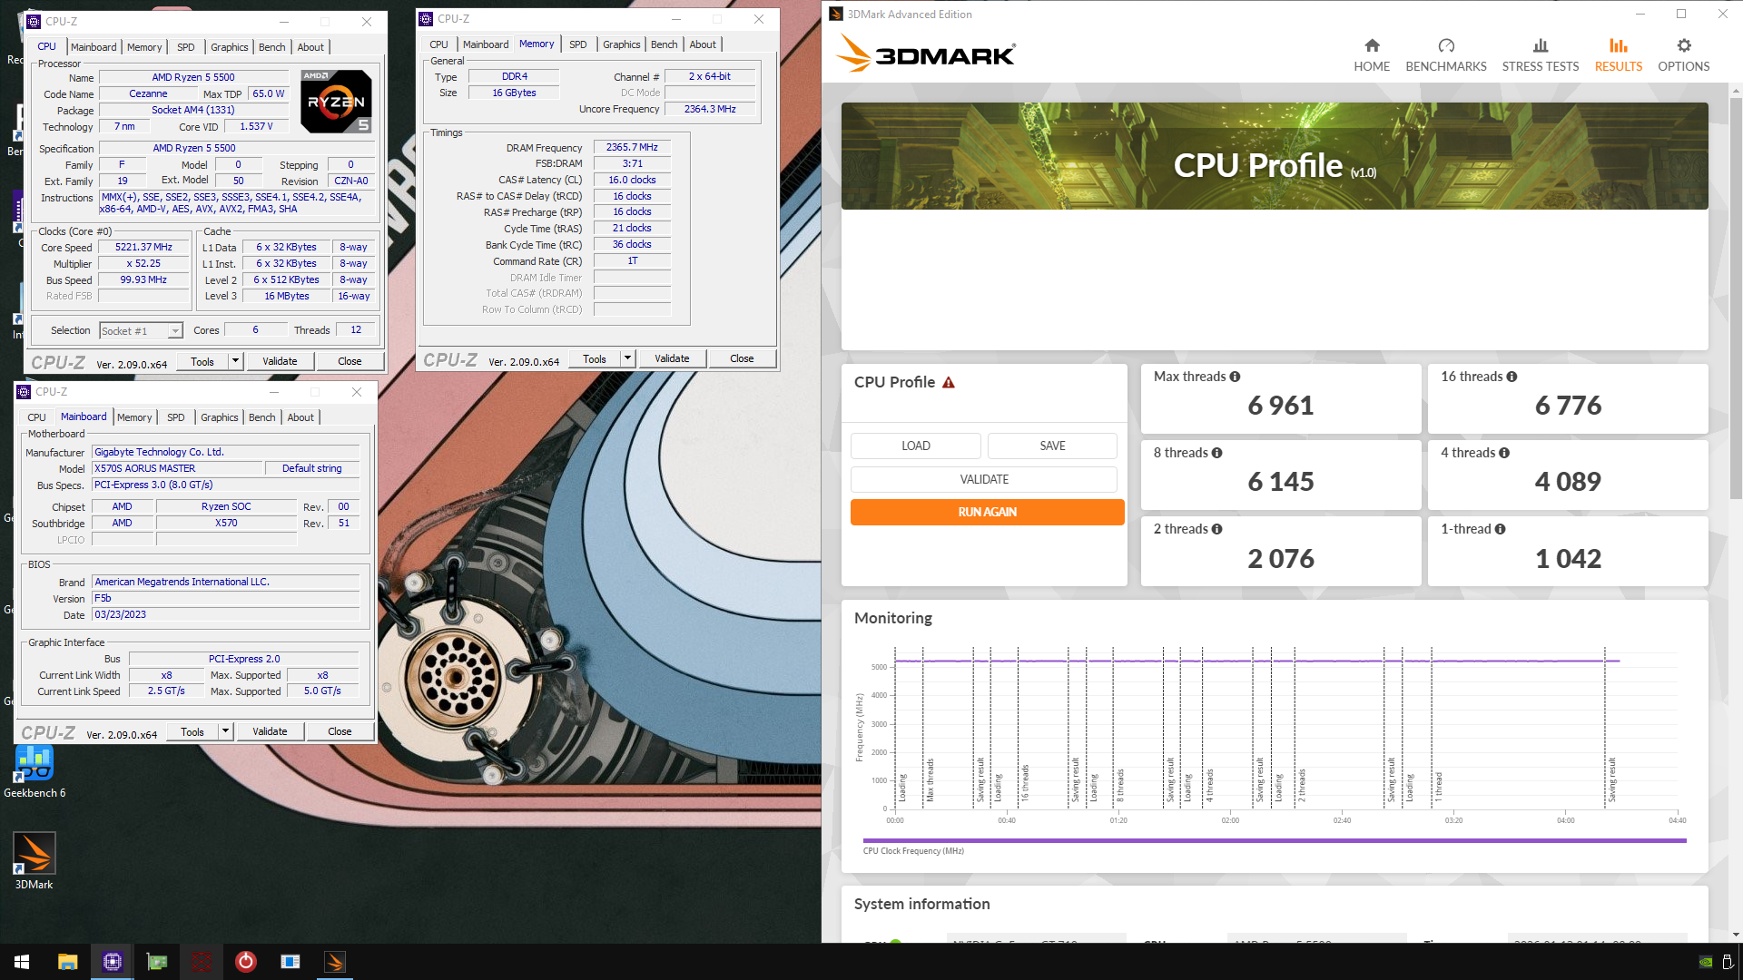The width and height of the screenshot is (1743, 980).
Task: Click Close button in CPU-Z CPU window
Action: coord(350,361)
